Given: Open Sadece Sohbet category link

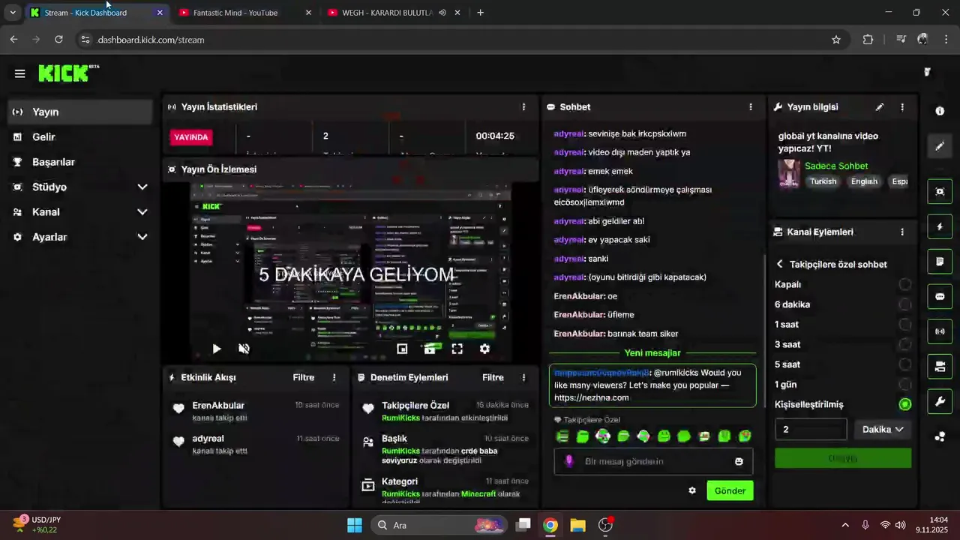Looking at the screenshot, I should [836, 166].
